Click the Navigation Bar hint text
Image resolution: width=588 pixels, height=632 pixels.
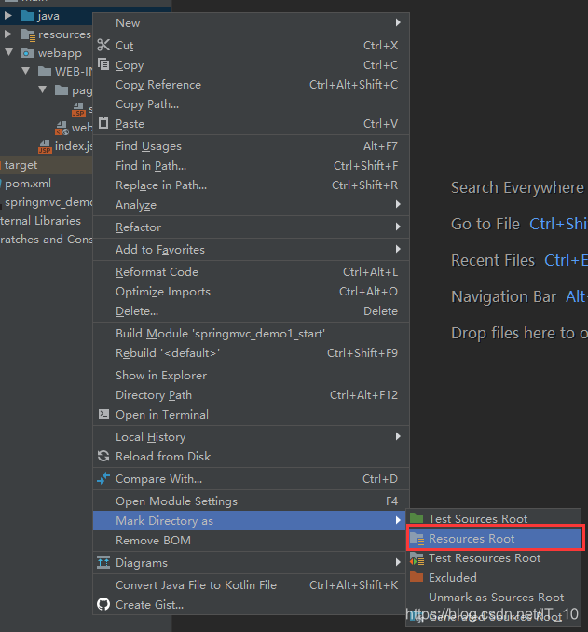click(503, 296)
